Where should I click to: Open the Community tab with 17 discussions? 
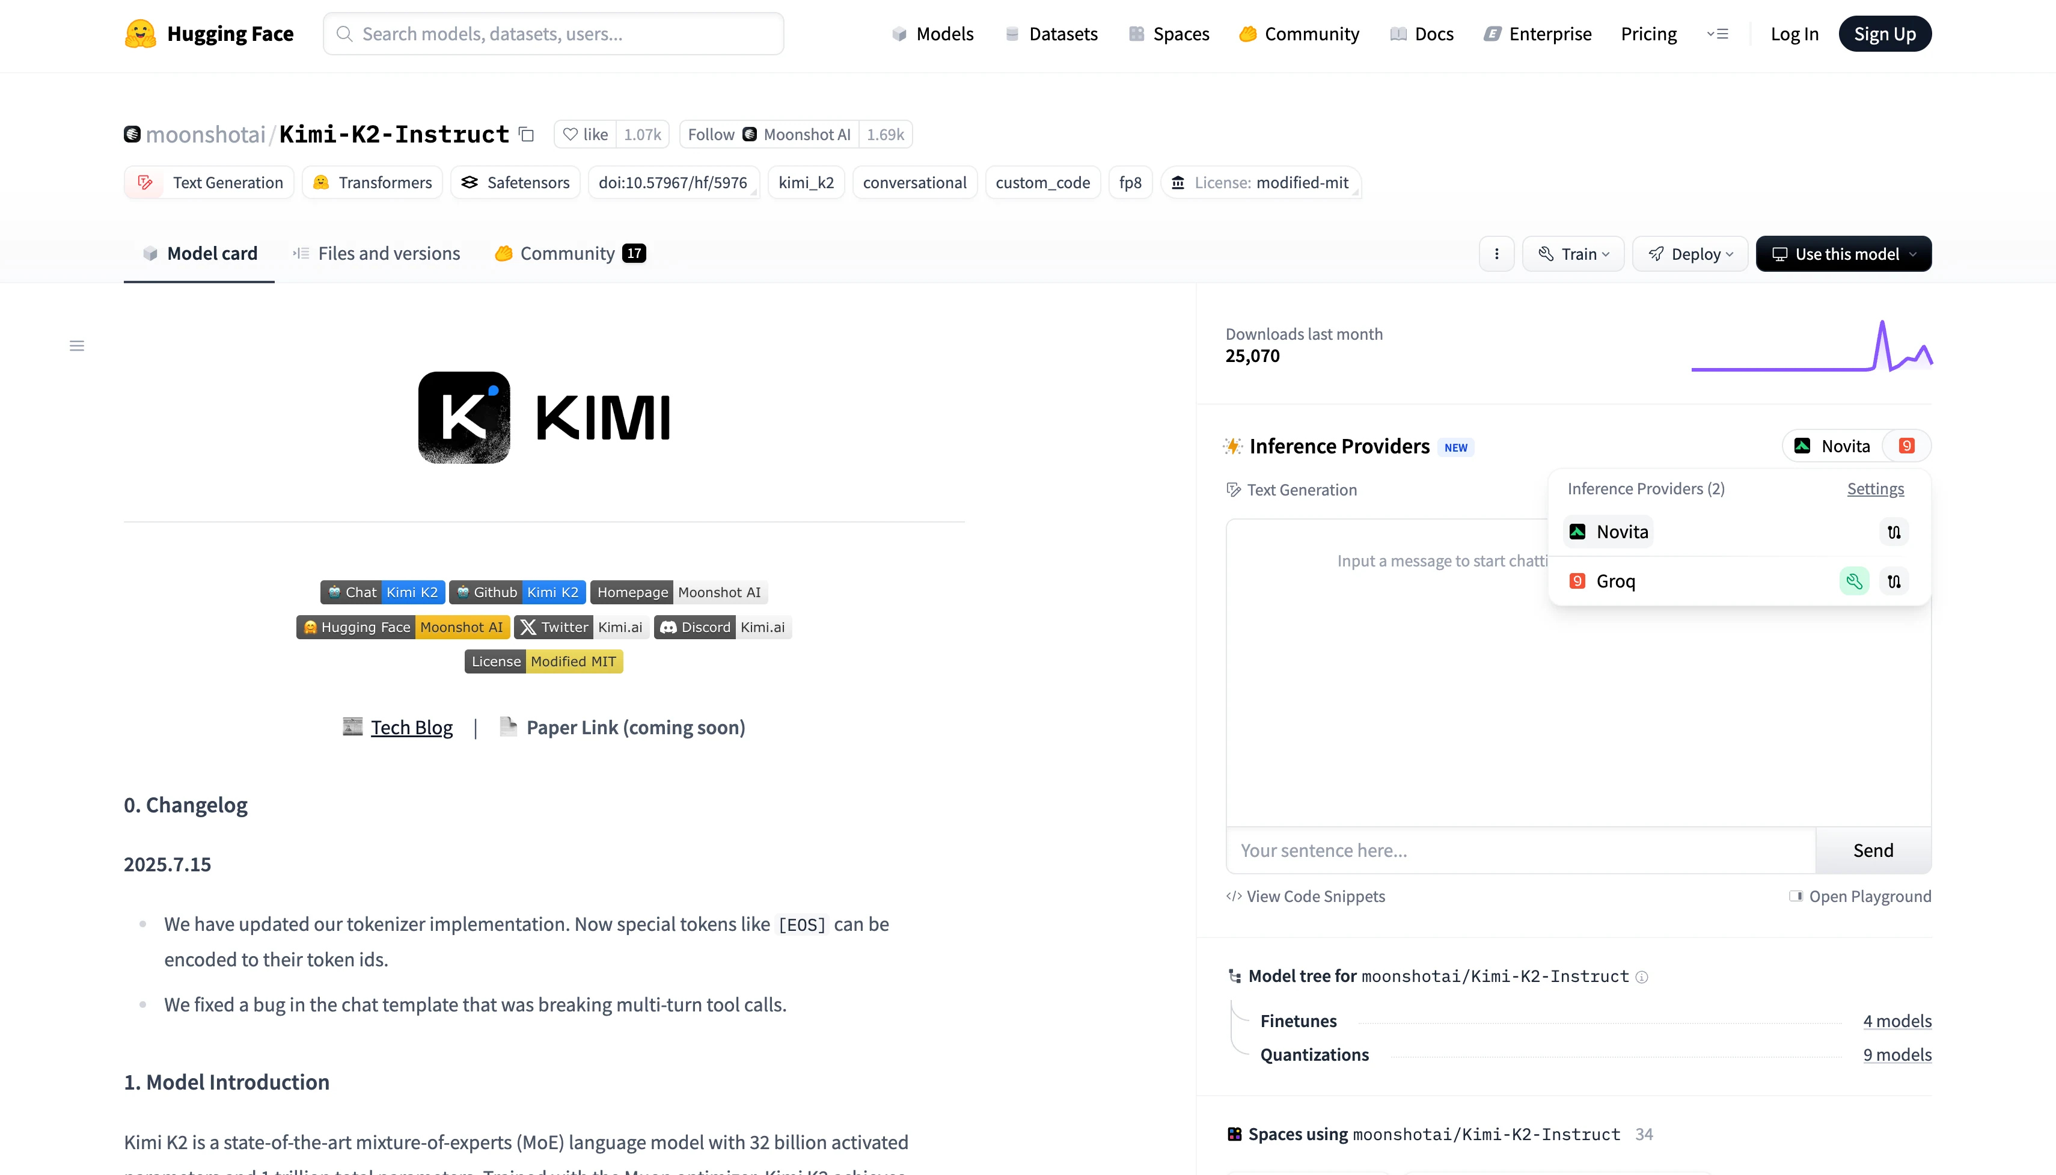pyautogui.click(x=571, y=254)
